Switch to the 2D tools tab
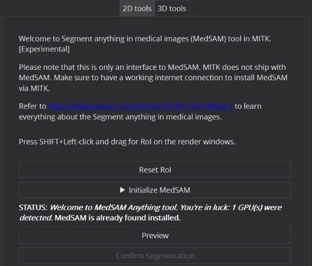 click(x=137, y=8)
